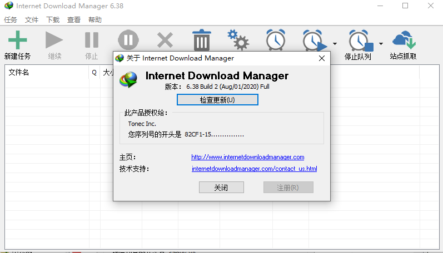Expand the Start Queue dropdown arrow

[335, 44]
